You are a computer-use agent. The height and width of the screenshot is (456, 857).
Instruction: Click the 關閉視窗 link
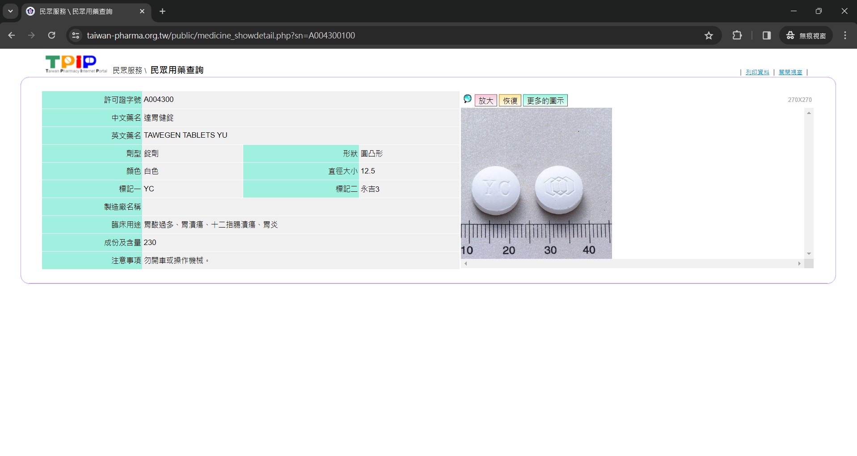tap(790, 72)
